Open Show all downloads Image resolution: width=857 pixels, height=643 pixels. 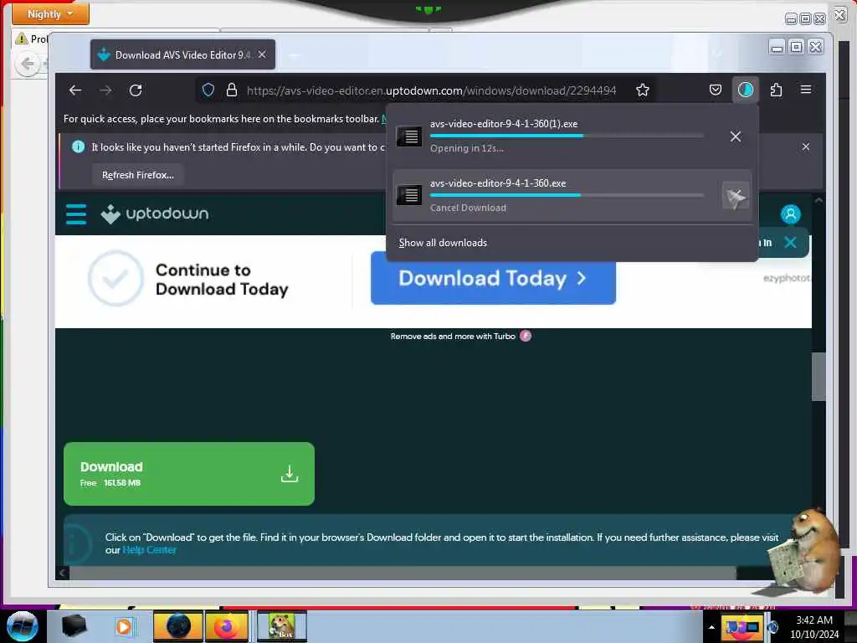[443, 243]
